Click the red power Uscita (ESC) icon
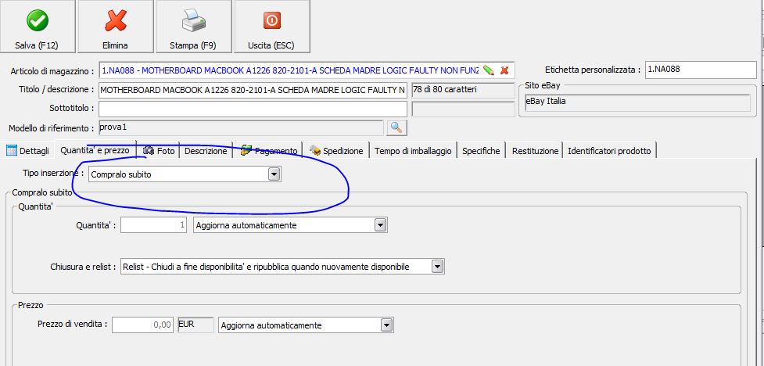This screenshot has width=764, height=366. coord(272,20)
